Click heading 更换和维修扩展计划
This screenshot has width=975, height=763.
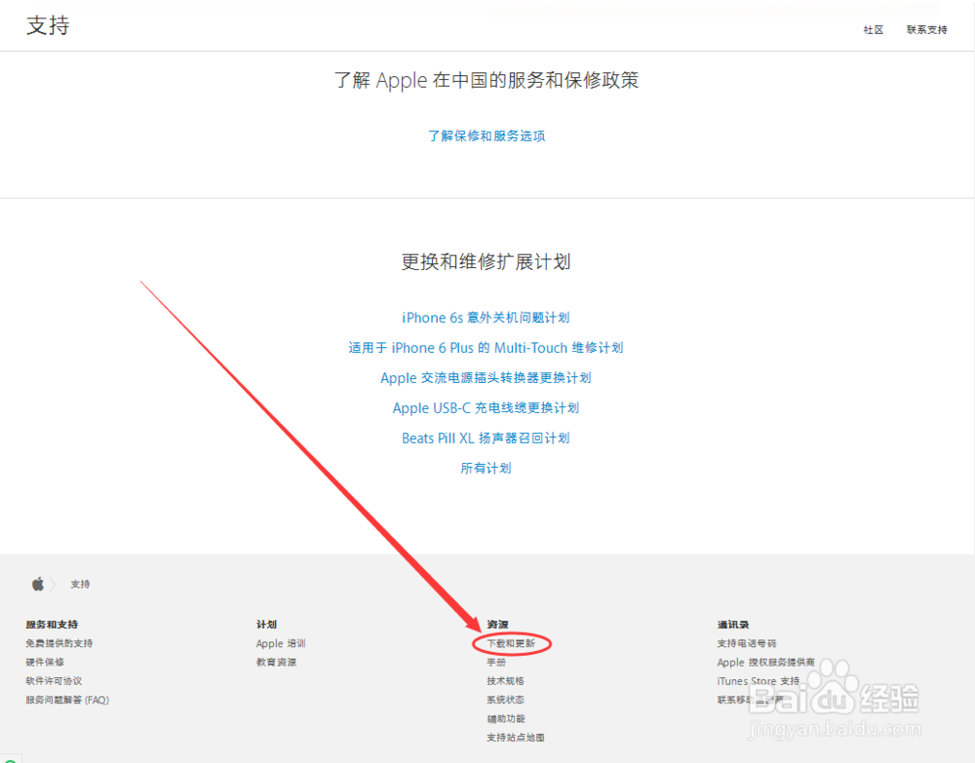tap(486, 261)
